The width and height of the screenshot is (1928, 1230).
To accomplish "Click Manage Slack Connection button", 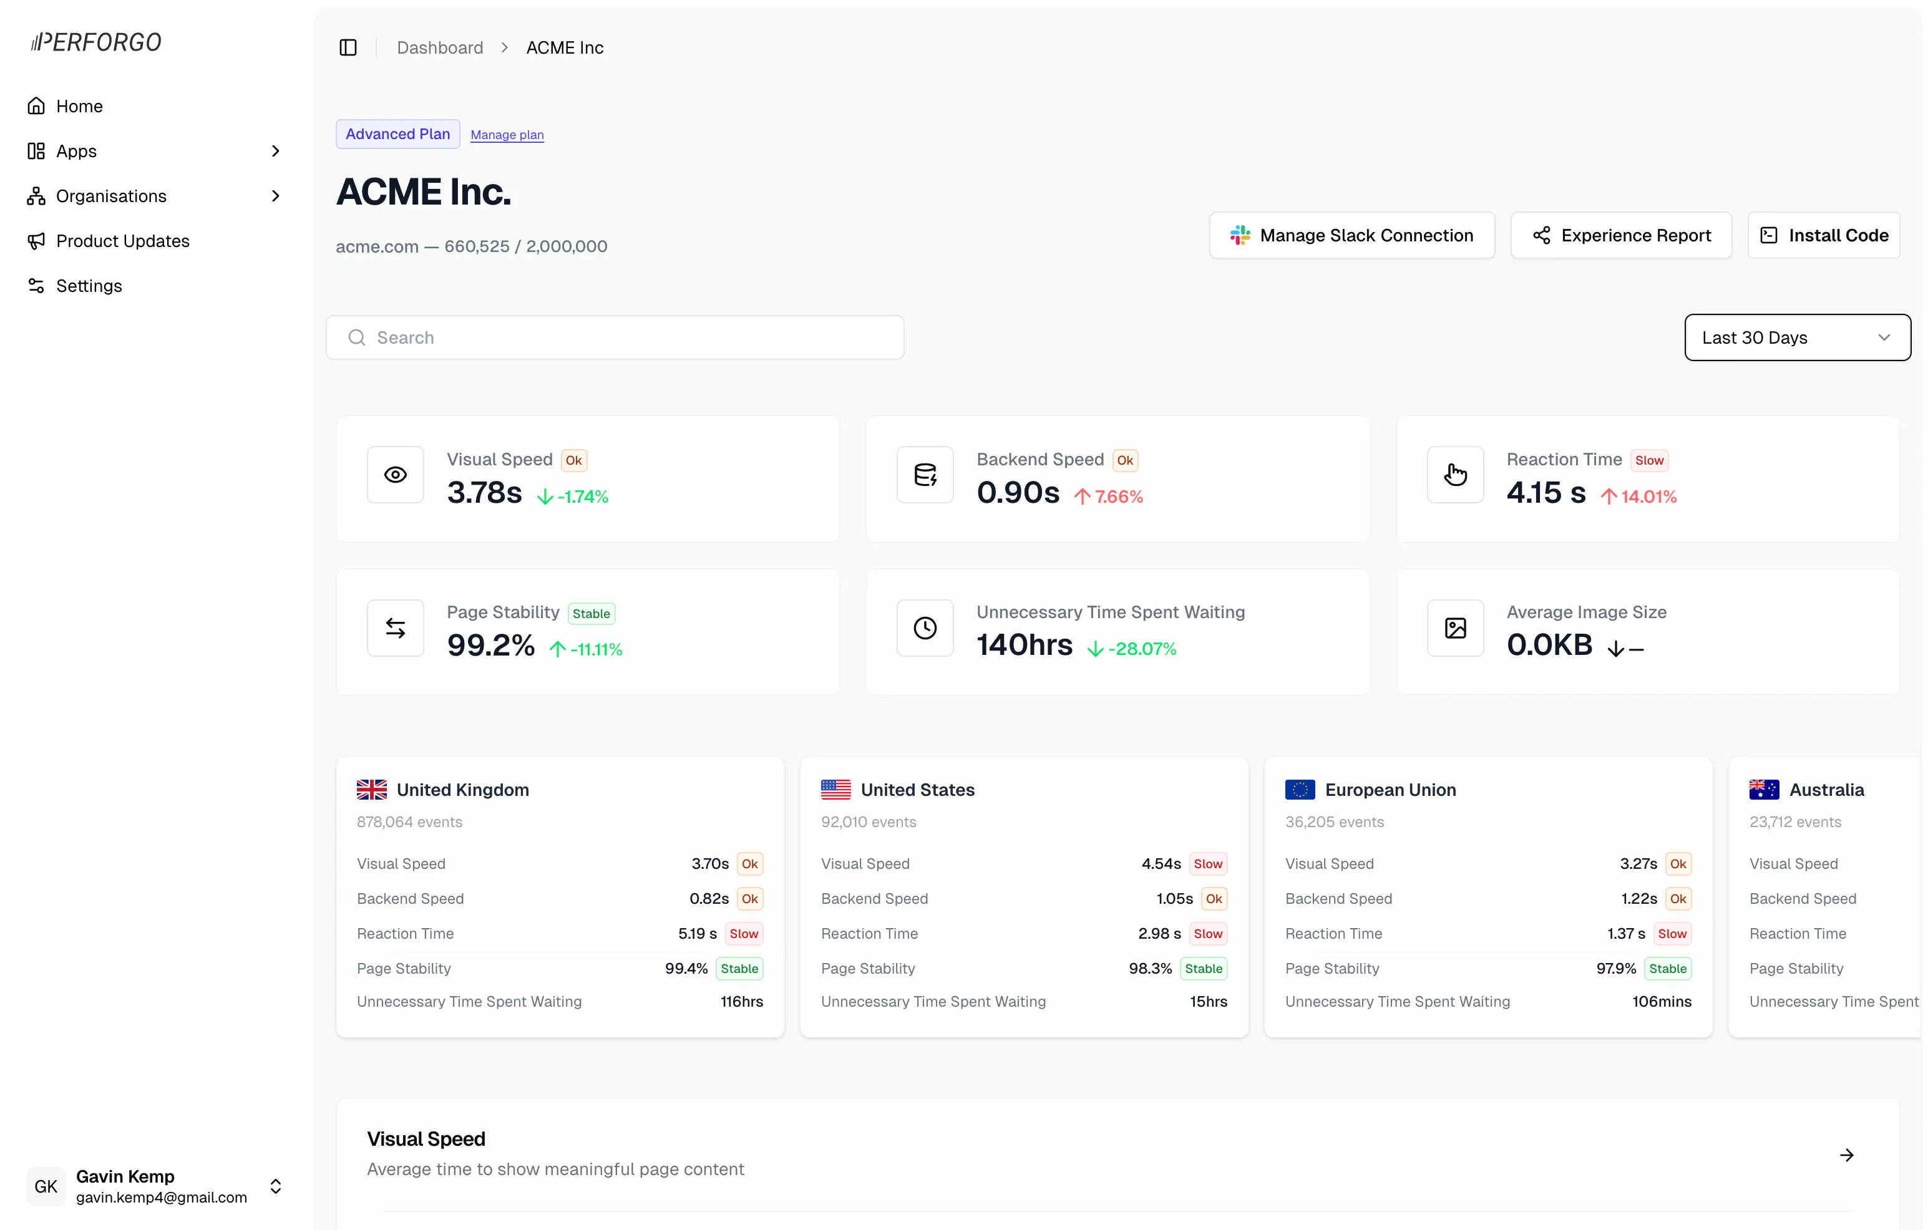I will [x=1351, y=235].
